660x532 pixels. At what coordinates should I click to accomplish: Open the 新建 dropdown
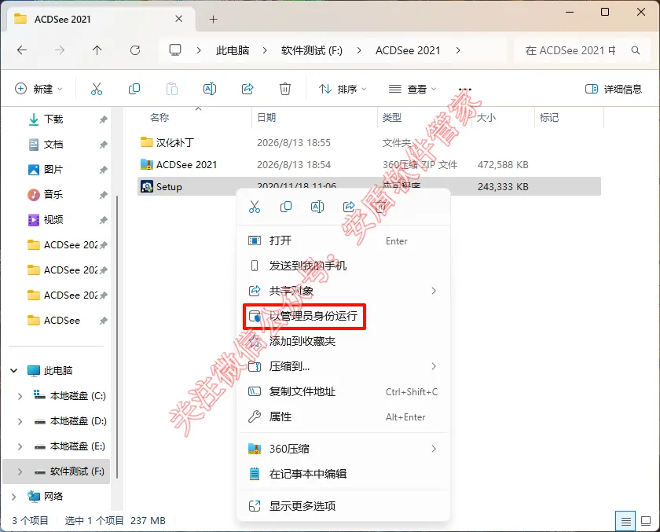click(38, 89)
